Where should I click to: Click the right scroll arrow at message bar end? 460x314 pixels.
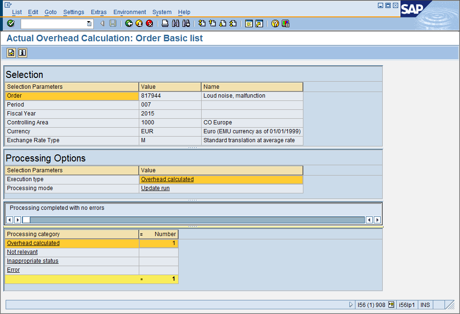[377, 220]
